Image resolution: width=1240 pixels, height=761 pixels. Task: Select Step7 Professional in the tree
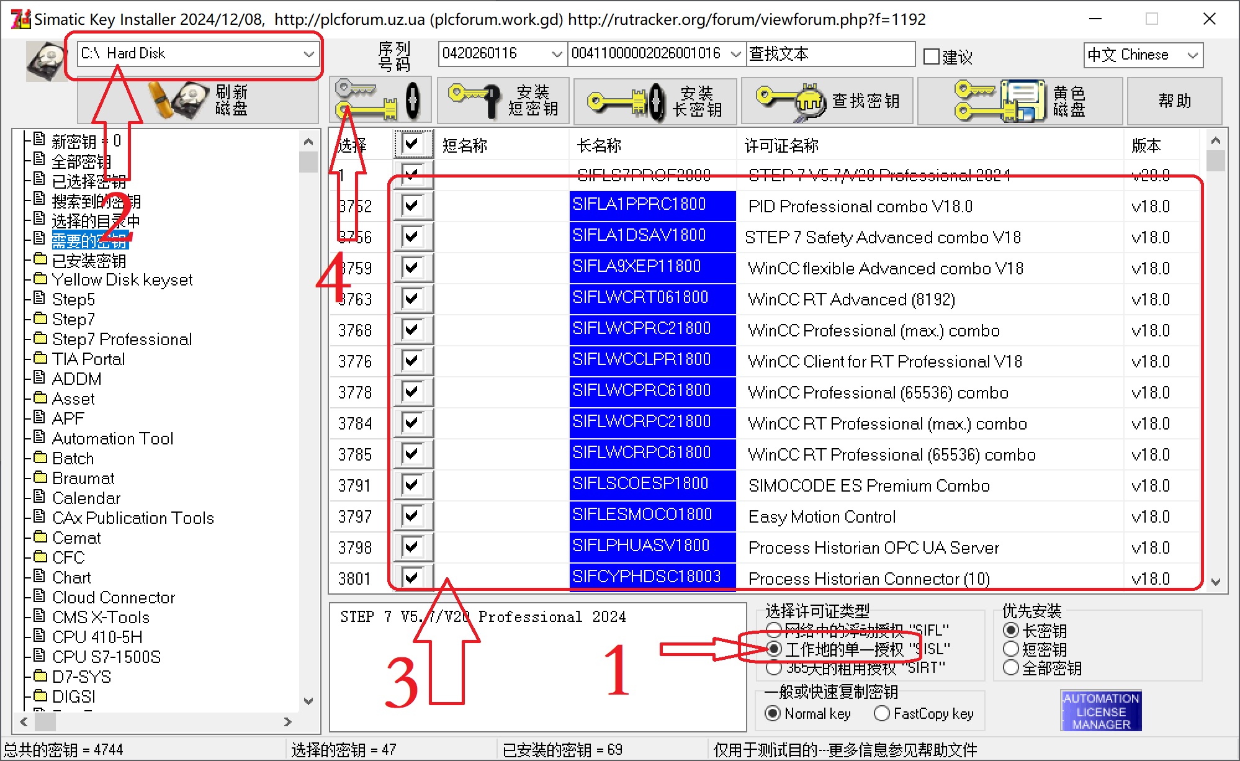[122, 339]
